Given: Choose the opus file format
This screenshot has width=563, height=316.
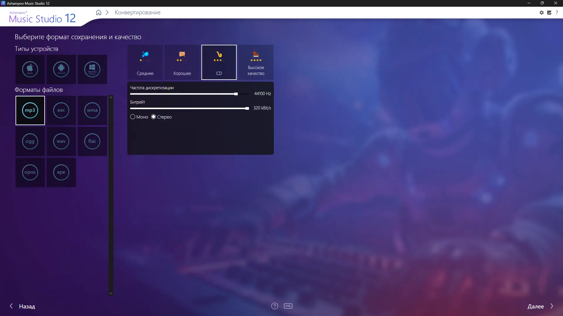Looking at the screenshot, I should [x=30, y=172].
